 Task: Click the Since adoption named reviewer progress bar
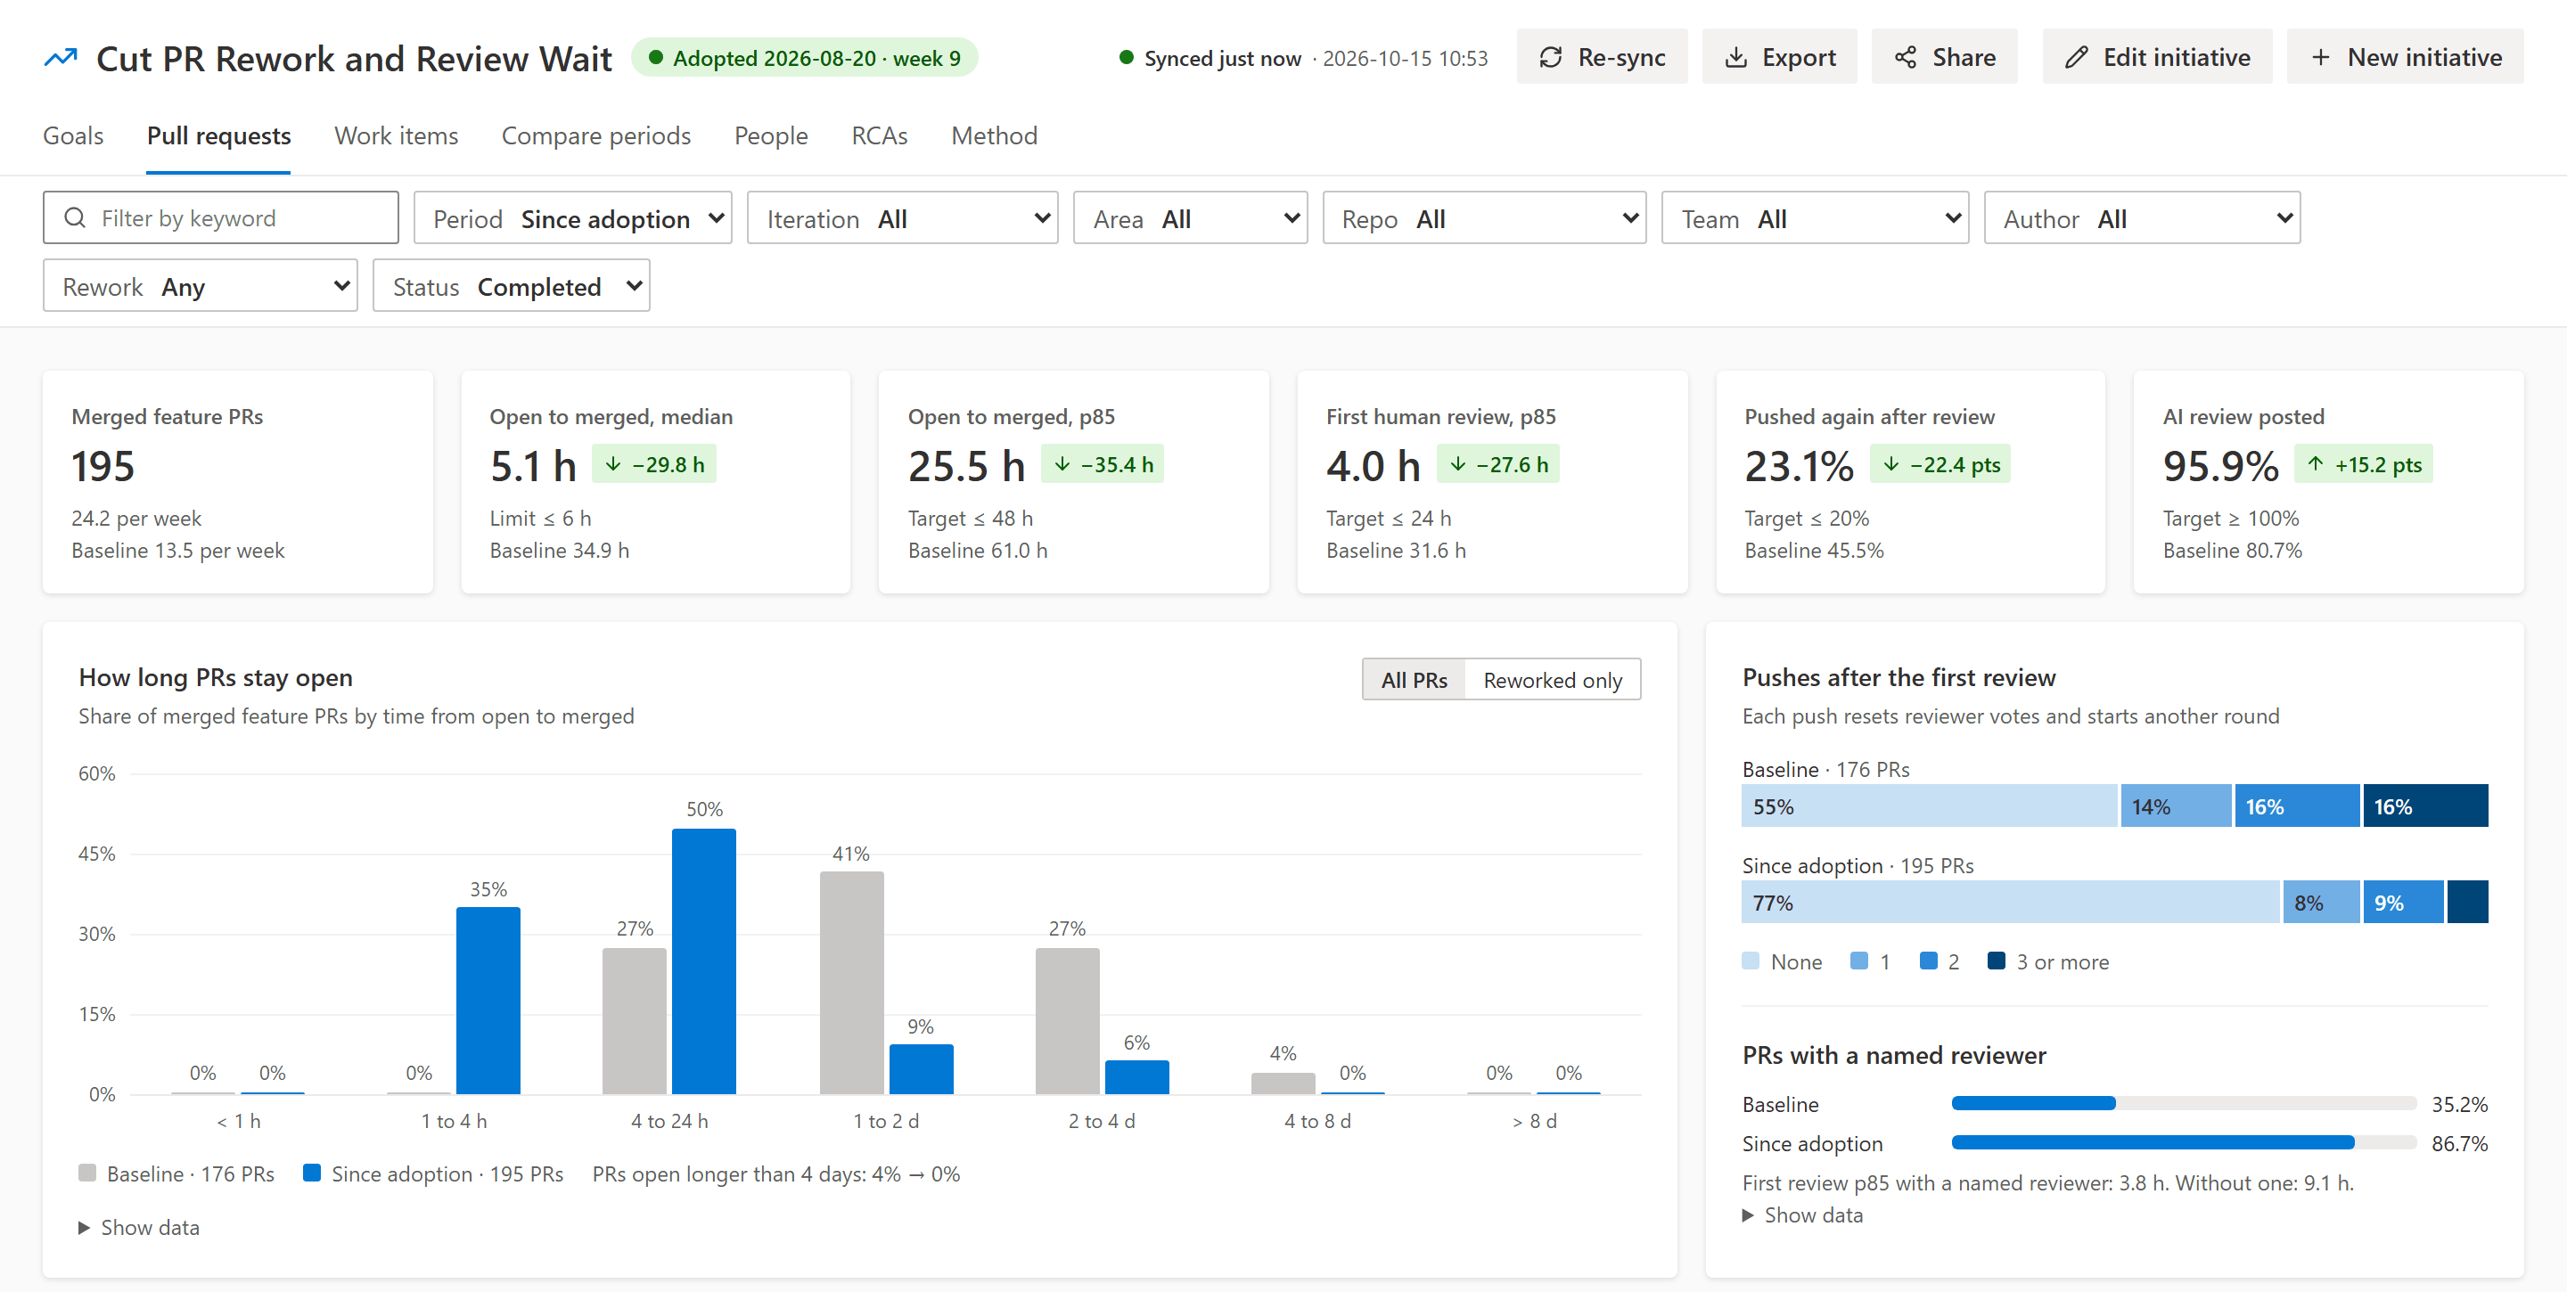pos(2184,1142)
